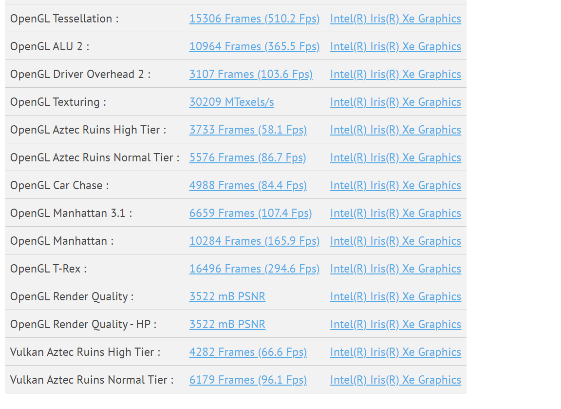The width and height of the screenshot is (561, 409).
Task: Open the 10964 Frames (365.5 Fps) ALU 2 result
Action: 254,47
